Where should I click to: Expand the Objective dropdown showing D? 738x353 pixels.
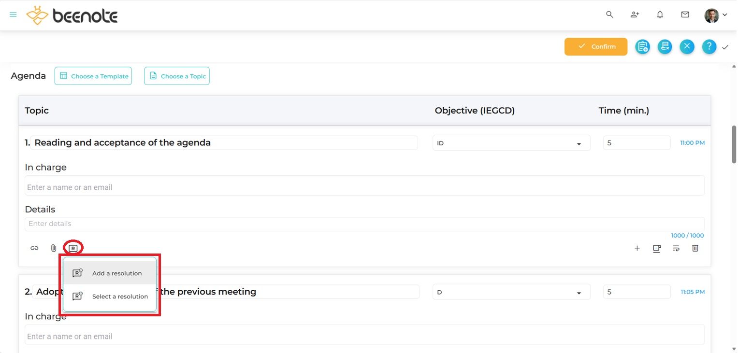(511, 292)
